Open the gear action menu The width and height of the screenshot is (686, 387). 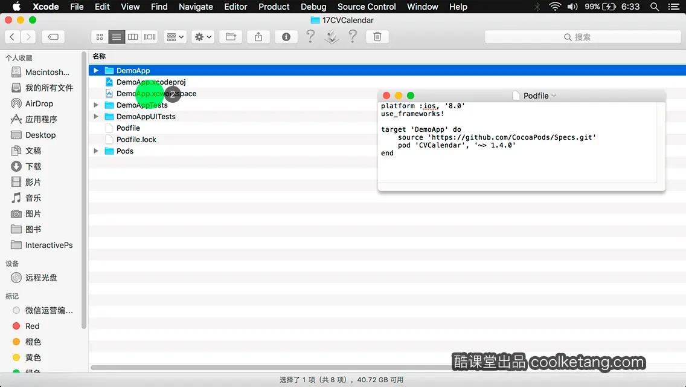point(202,37)
